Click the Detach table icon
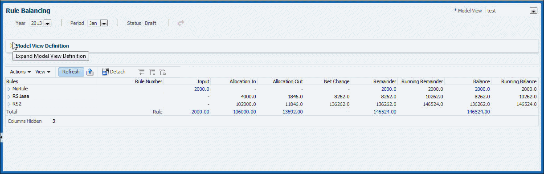This screenshot has height=174, width=544. click(106, 72)
